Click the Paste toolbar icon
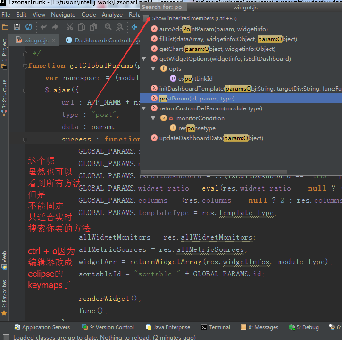The width and height of the screenshot is (342, 340). click(x=93, y=27)
